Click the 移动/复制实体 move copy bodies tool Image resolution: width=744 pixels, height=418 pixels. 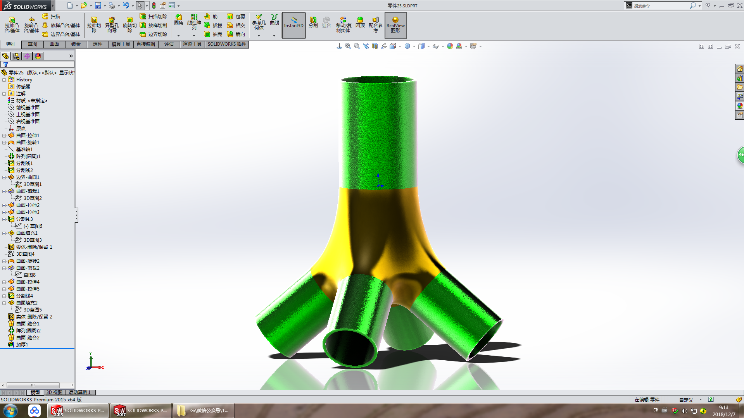pyautogui.click(x=343, y=25)
